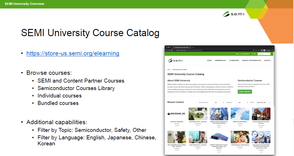Image resolution: width=294 pixels, height=156 pixels.
Task: Open the EVENTS navigation menu item
Action: (x=267, y=61)
